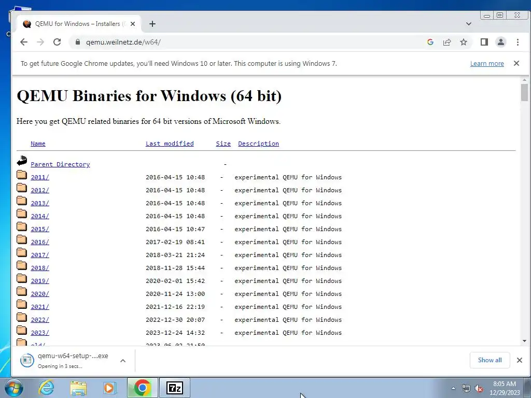This screenshot has height=398, width=531.
Task: Show hidden tray icons arrow
Action: pyautogui.click(x=453, y=389)
